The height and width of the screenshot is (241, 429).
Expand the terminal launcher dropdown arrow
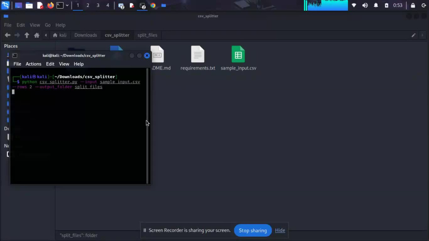pyautogui.click(x=67, y=5)
